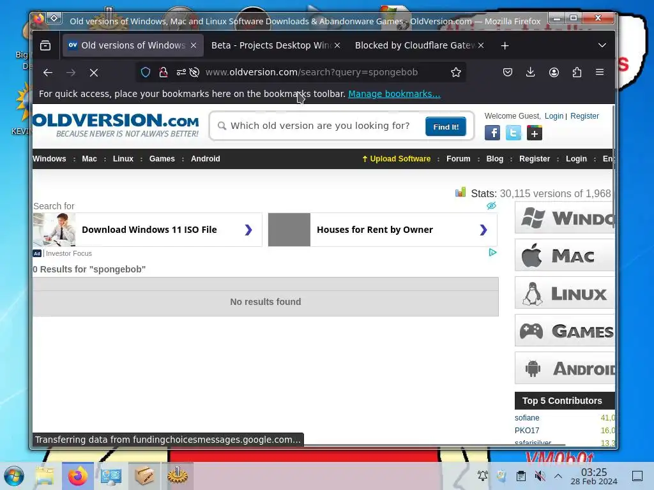Click the Find It! button

[x=445, y=126]
